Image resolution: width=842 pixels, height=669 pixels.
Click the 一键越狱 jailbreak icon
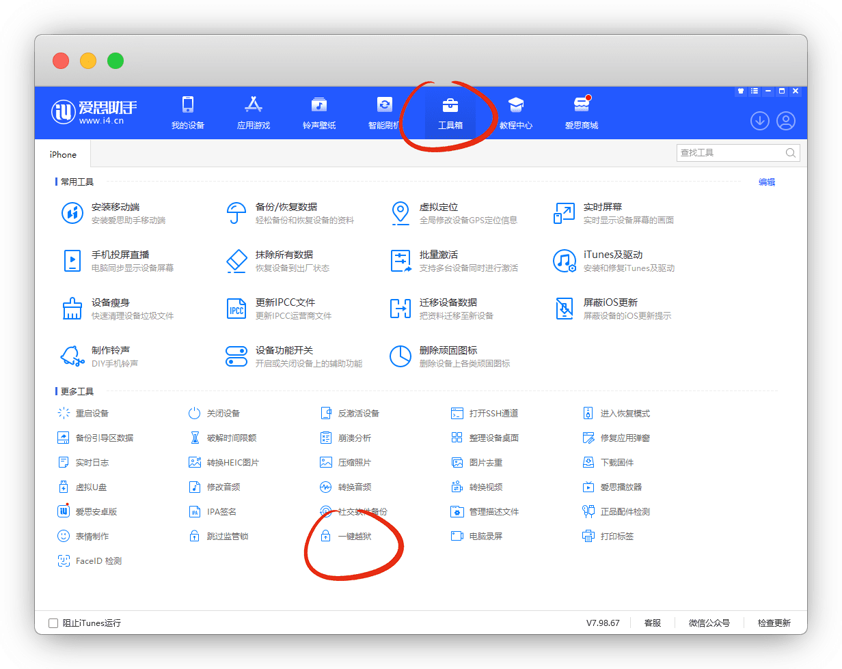(x=326, y=537)
